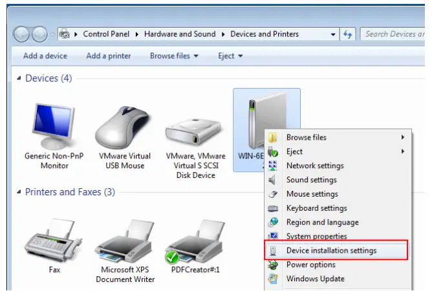Click the globe icon for Region and language

click(x=273, y=222)
